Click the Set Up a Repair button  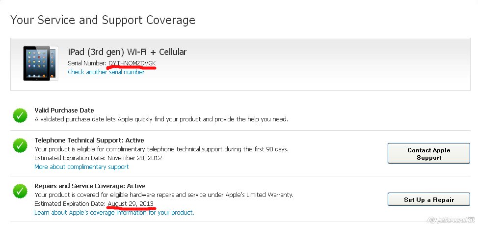428,199
